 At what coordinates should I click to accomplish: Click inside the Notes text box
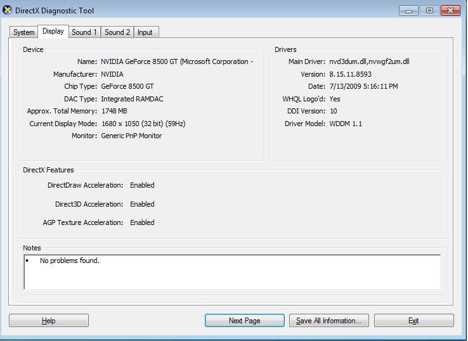tap(232, 272)
